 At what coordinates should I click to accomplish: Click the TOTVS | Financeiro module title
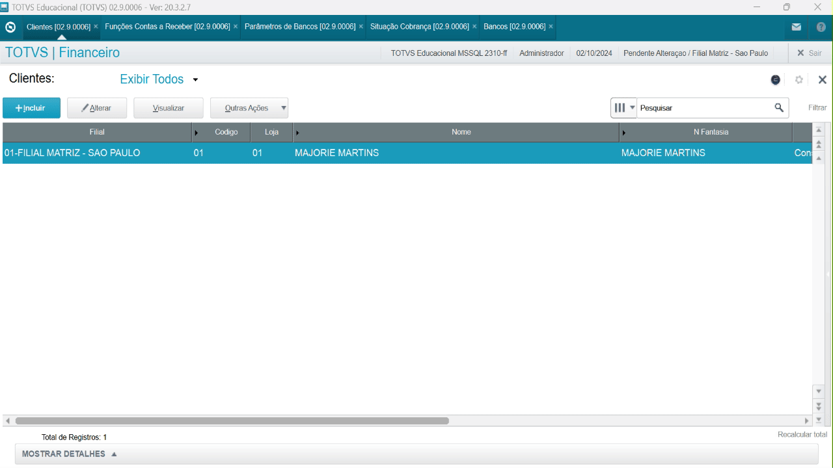click(62, 53)
